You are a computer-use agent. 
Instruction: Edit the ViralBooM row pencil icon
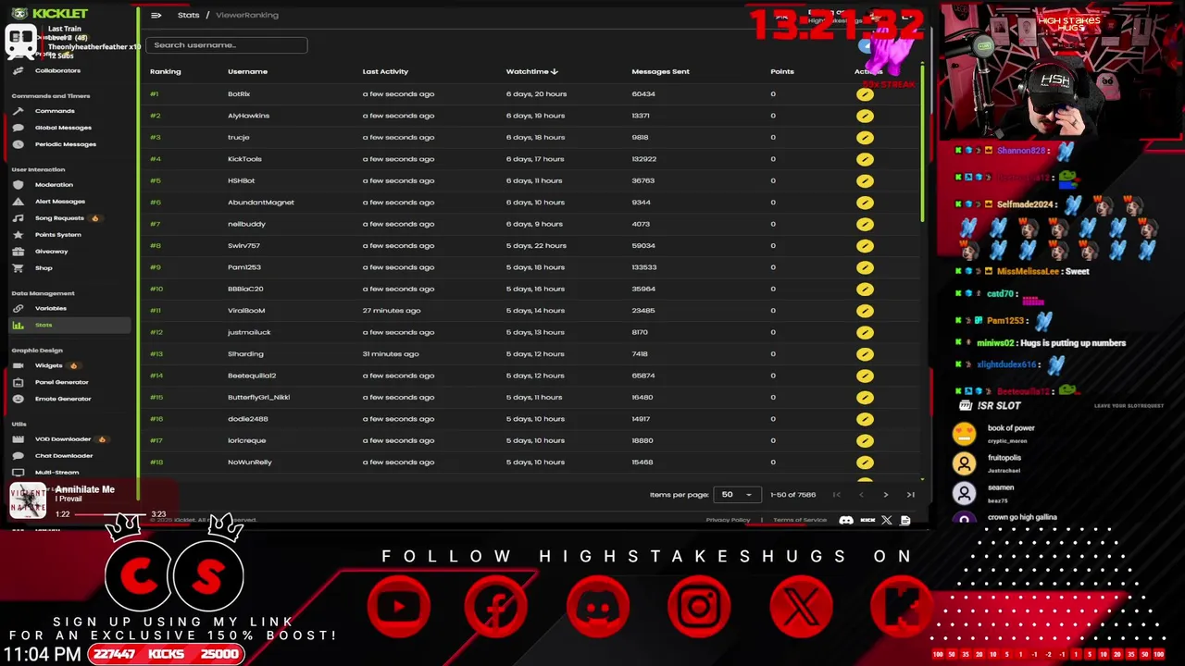coord(865,311)
